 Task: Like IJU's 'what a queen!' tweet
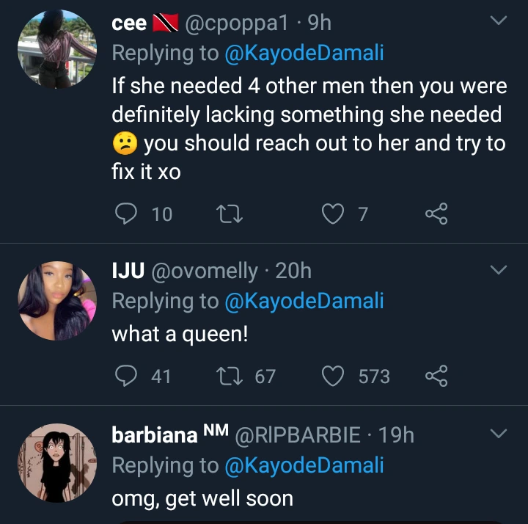(334, 376)
